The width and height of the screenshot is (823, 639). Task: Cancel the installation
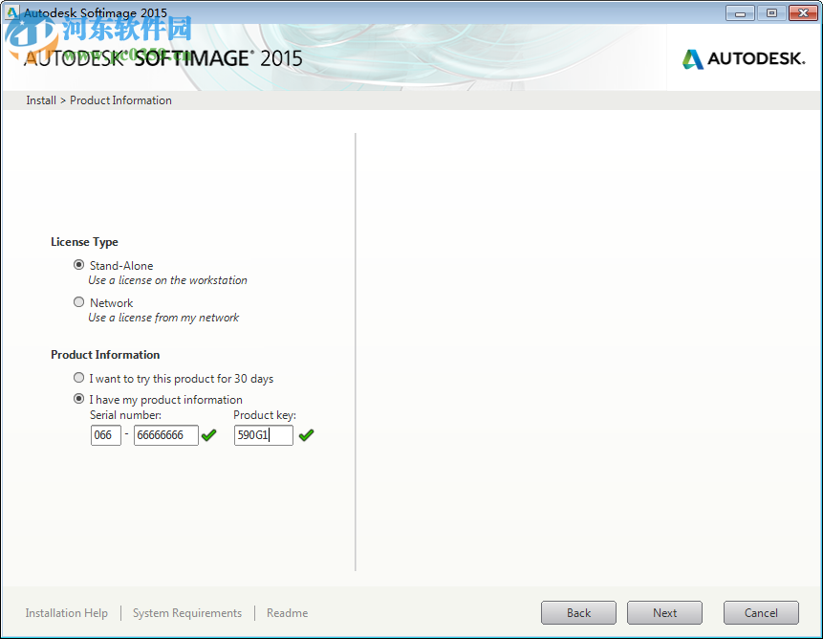pyautogui.click(x=760, y=612)
